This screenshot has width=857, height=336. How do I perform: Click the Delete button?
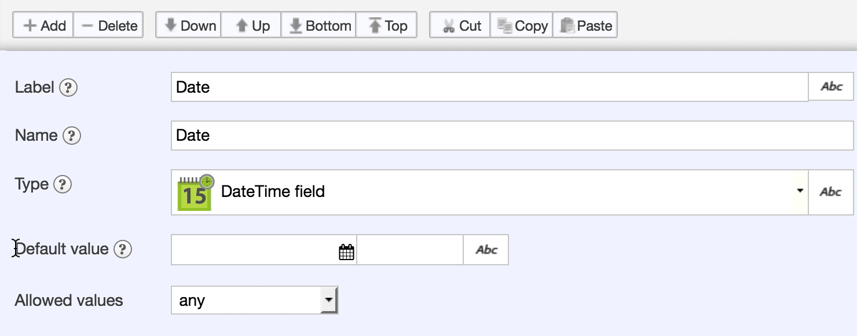(108, 25)
